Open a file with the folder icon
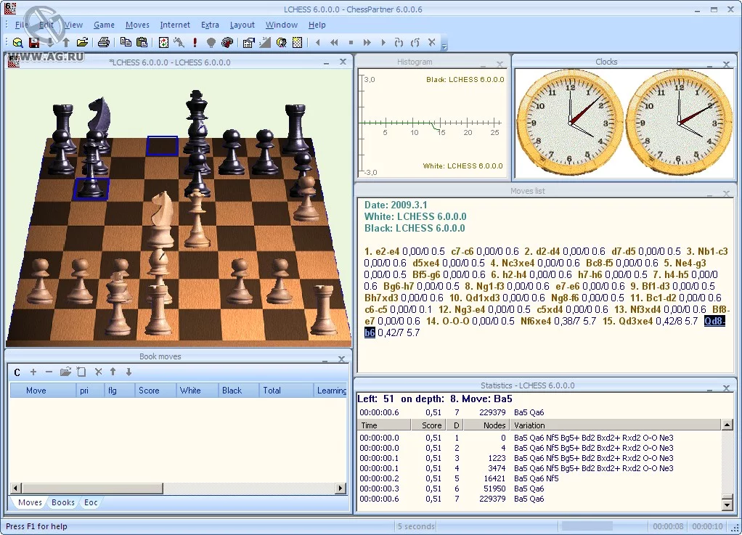Image resolution: width=742 pixels, height=535 pixels. tap(82, 43)
